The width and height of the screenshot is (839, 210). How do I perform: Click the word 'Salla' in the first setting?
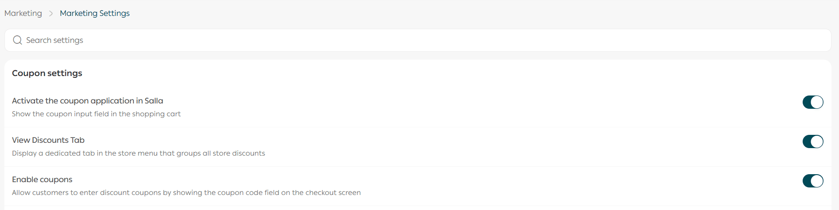[x=154, y=101]
